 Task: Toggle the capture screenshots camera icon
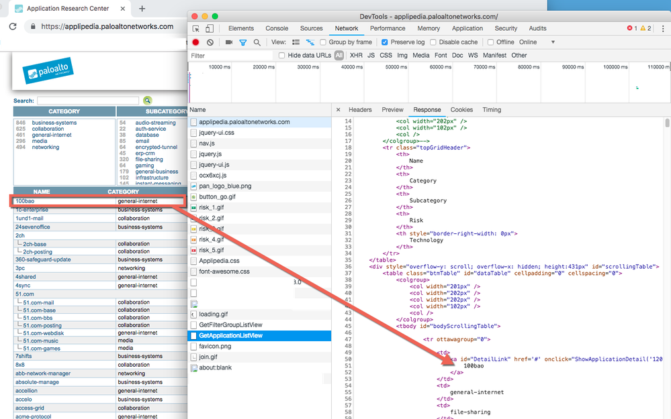click(229, 42)
